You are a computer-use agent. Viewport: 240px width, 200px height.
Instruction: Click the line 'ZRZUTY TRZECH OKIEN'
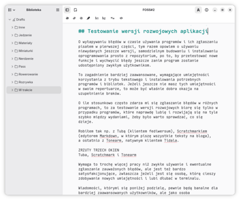point(99,150)
